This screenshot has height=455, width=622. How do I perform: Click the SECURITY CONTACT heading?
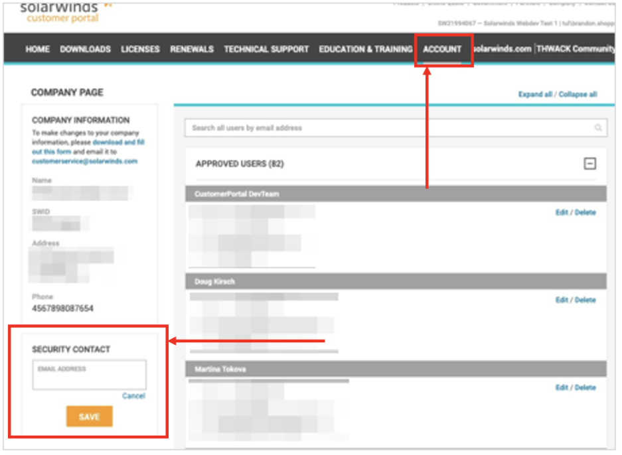tap(71, 349)
